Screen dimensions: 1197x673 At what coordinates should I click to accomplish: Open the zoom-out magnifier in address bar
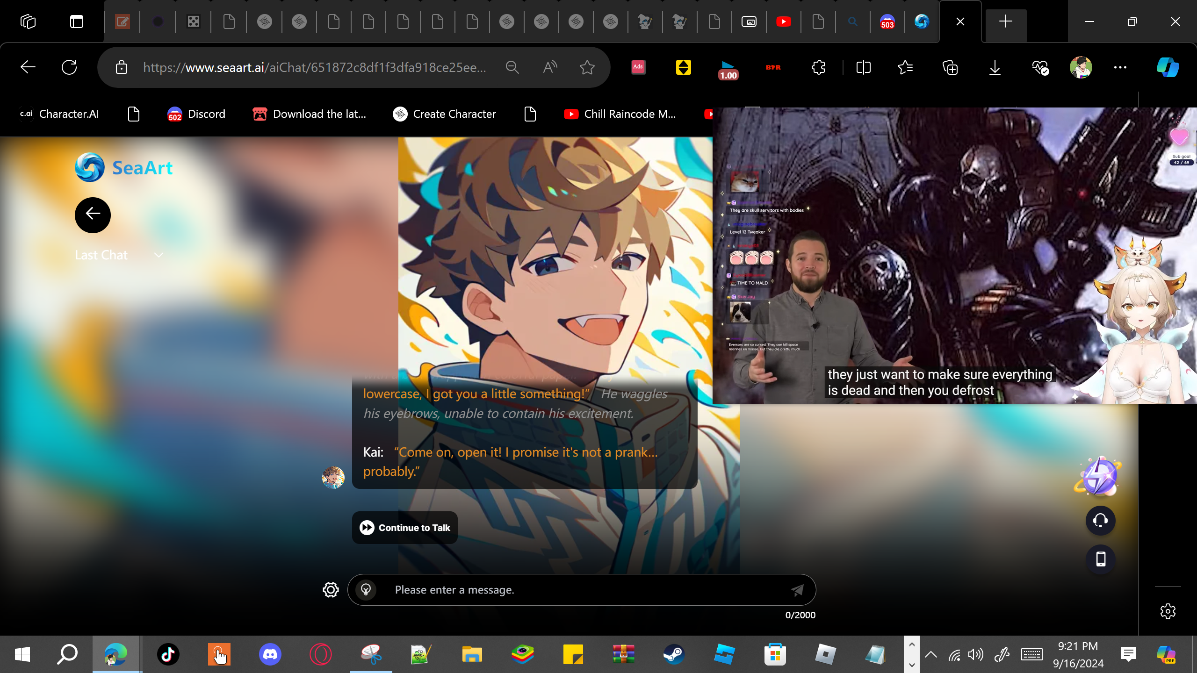[512, 67]
